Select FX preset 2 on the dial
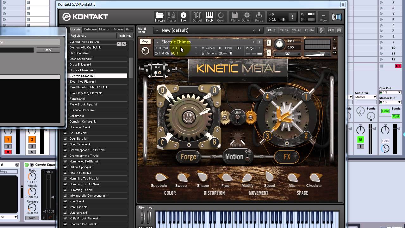The image size is (405, 228). click(x=306, y=136)
